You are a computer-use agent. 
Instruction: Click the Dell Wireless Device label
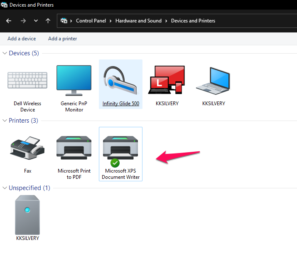pos(27,106)
